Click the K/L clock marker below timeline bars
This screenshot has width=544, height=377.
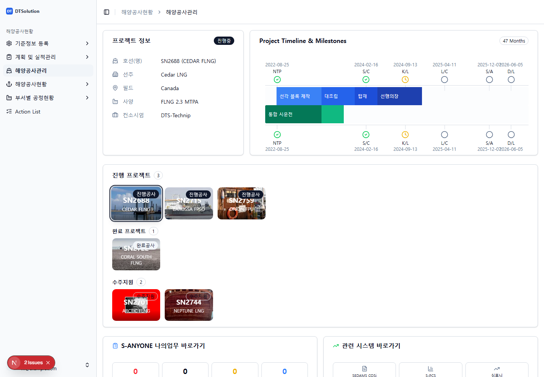(x=405, y=135)
